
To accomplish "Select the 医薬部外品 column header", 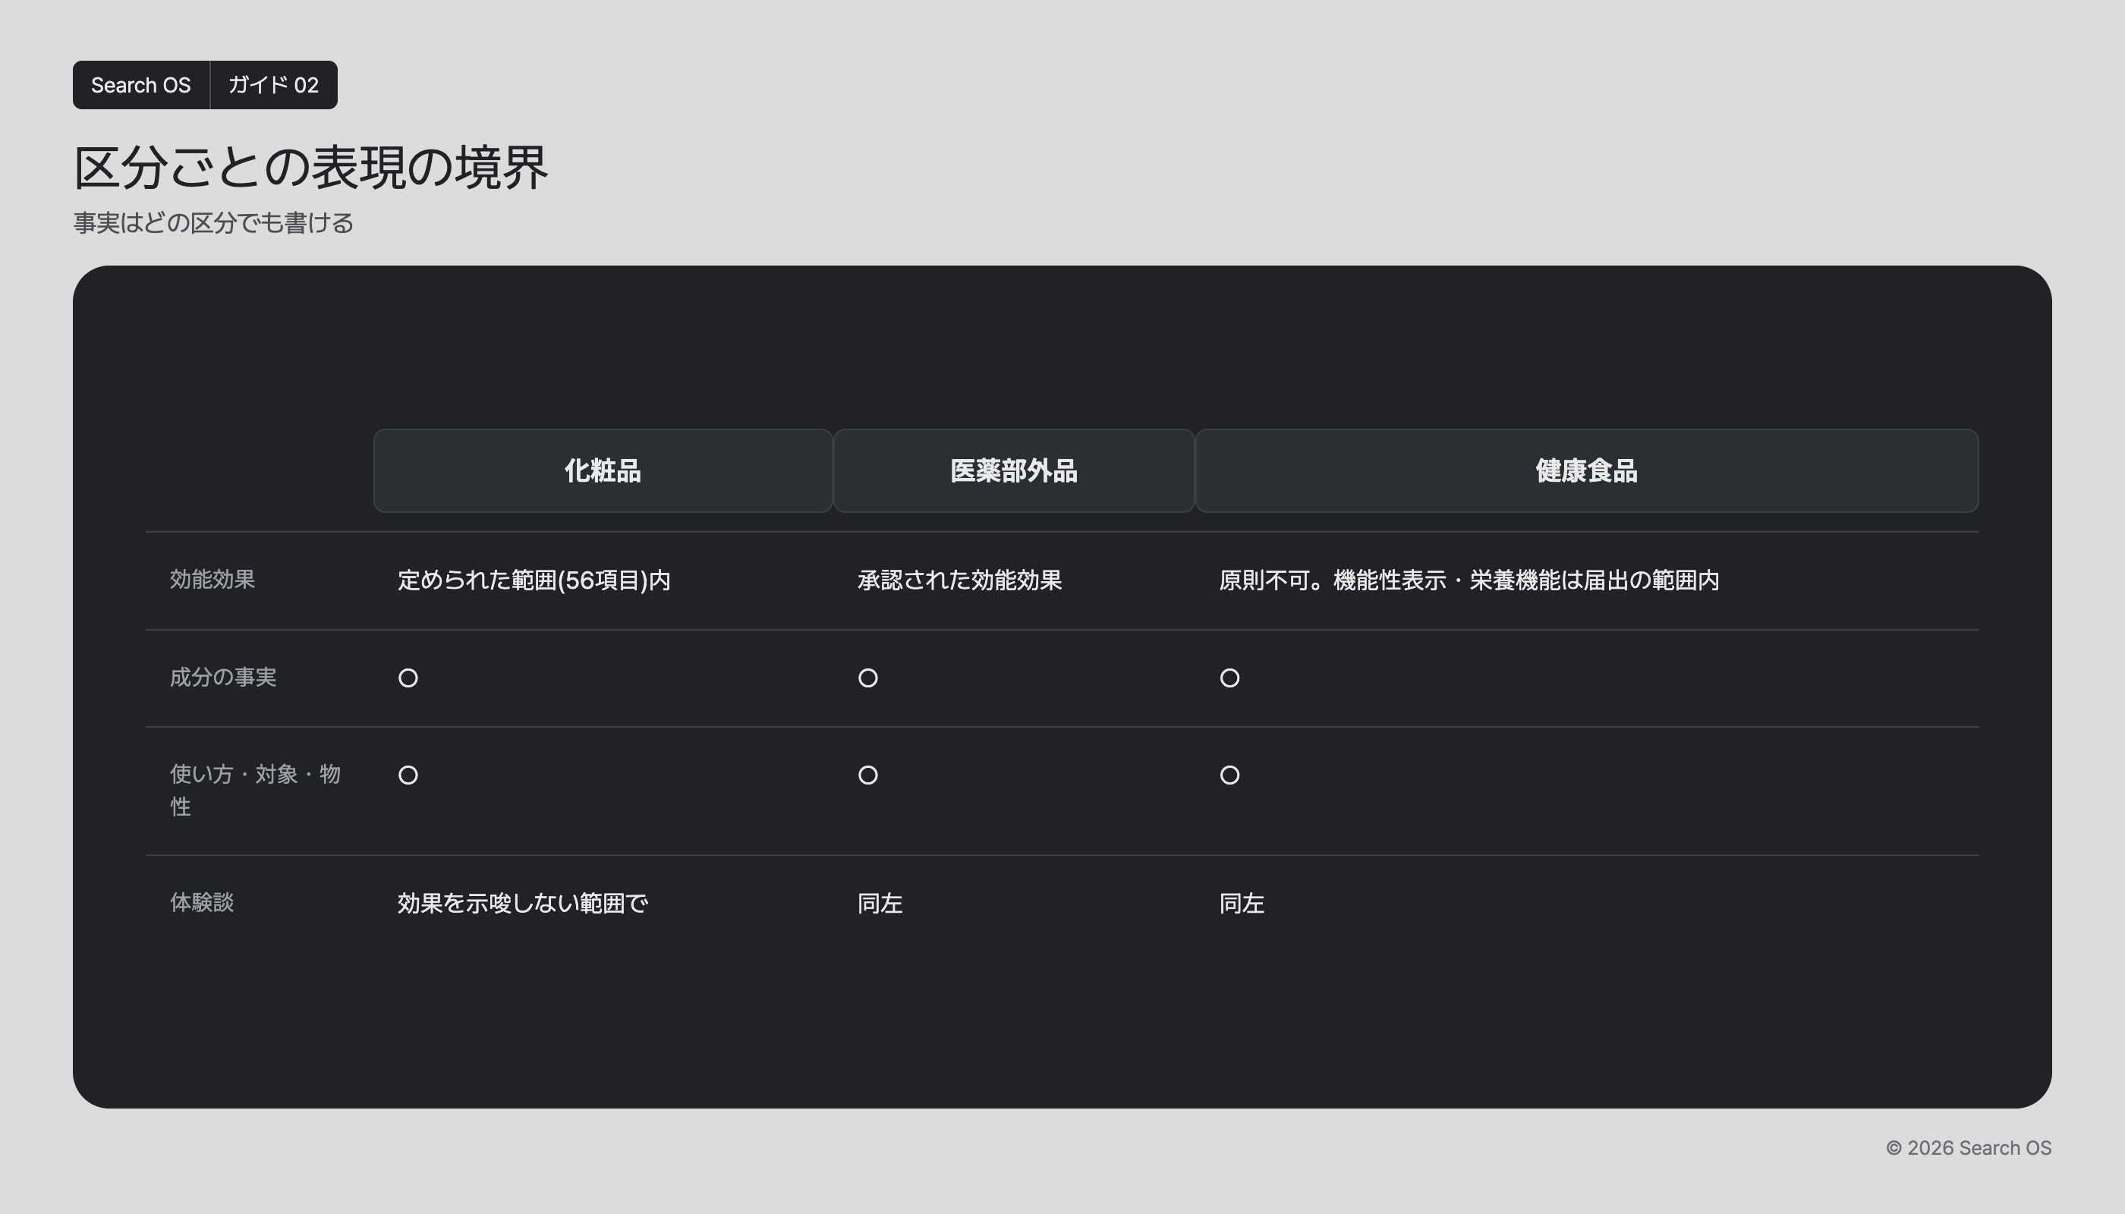I will point(1013,471).
